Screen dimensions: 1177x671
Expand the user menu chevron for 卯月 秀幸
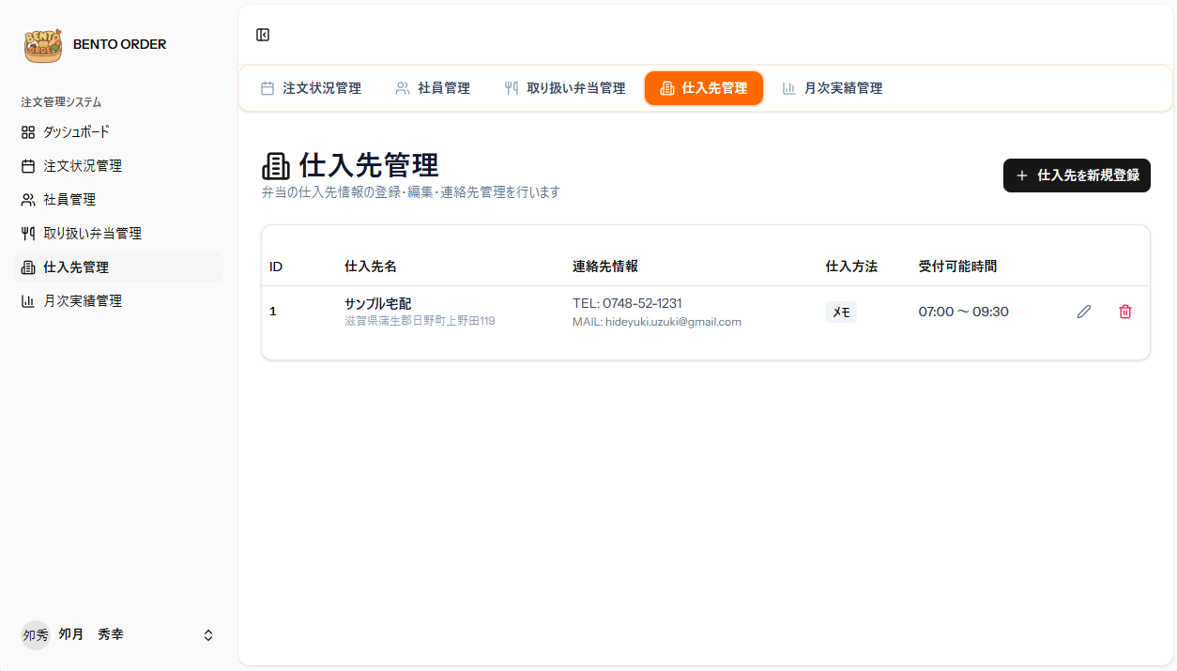pyautogui.click(x=208, y=635)
